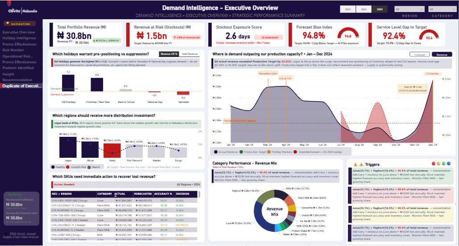Image resolution: width=459 pixels, height=246 pixels.
Task: Click the red Kano region bar
Action: 112,151
